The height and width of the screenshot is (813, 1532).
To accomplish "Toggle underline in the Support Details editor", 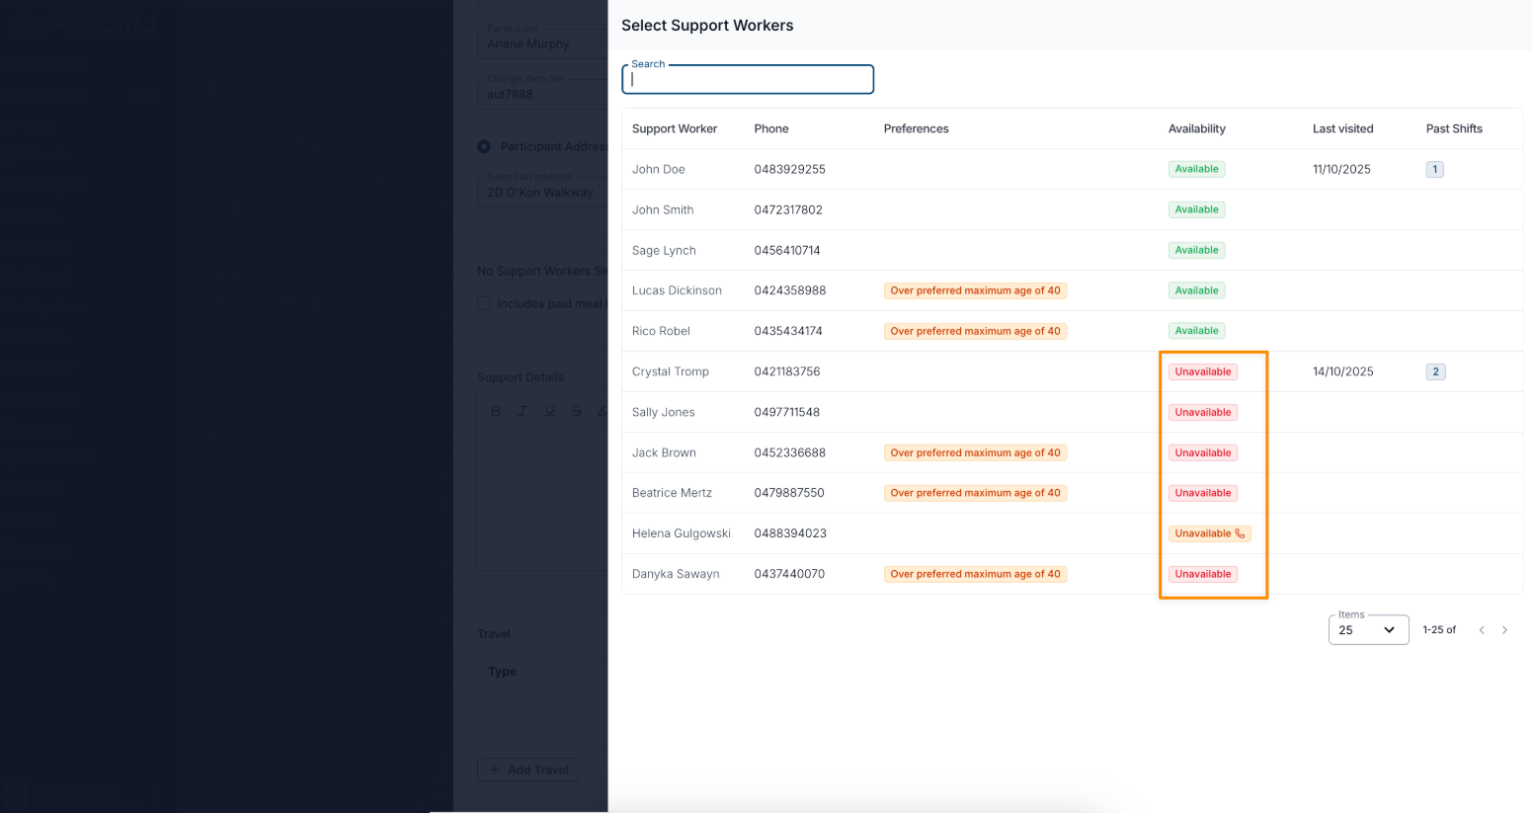I will coord(549,411).
